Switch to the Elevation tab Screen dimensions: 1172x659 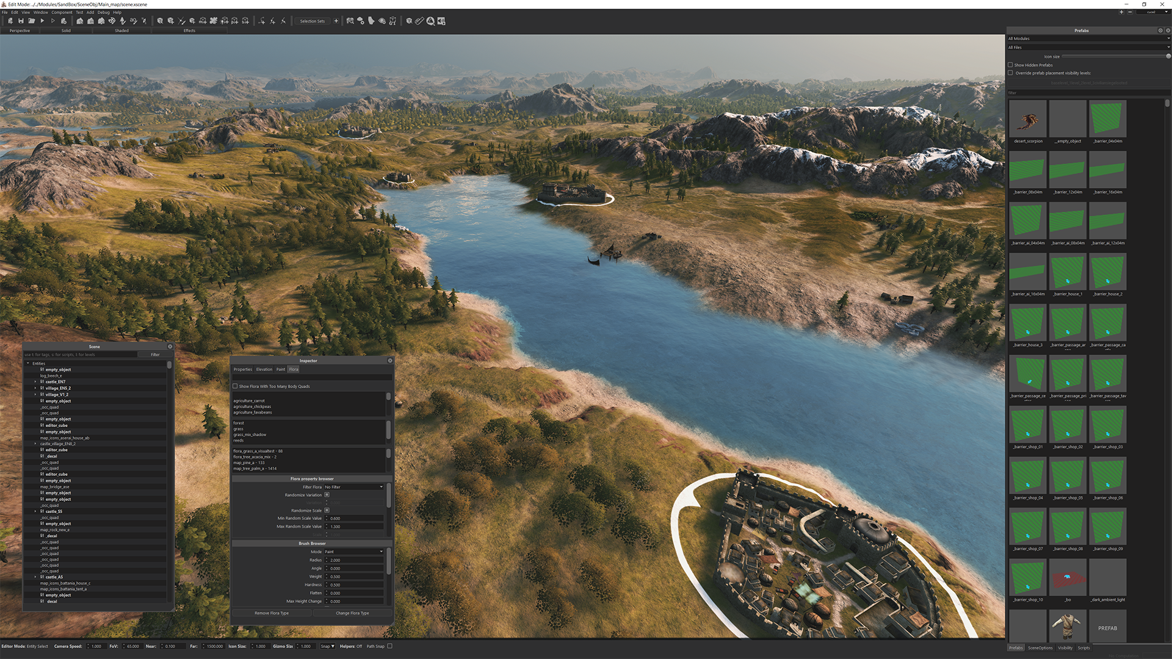[264, 369]
